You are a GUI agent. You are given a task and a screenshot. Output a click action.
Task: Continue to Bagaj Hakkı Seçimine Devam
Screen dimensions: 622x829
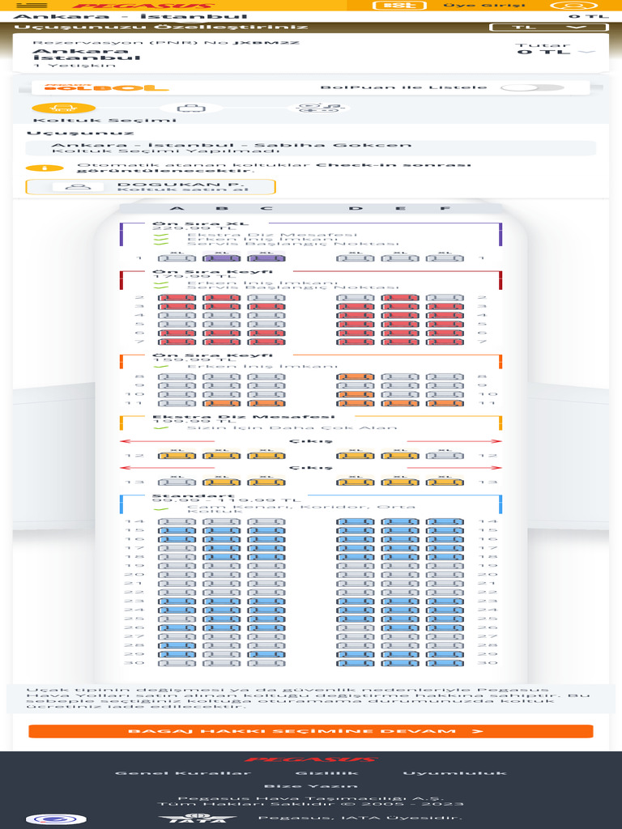(x=311, y=731)
